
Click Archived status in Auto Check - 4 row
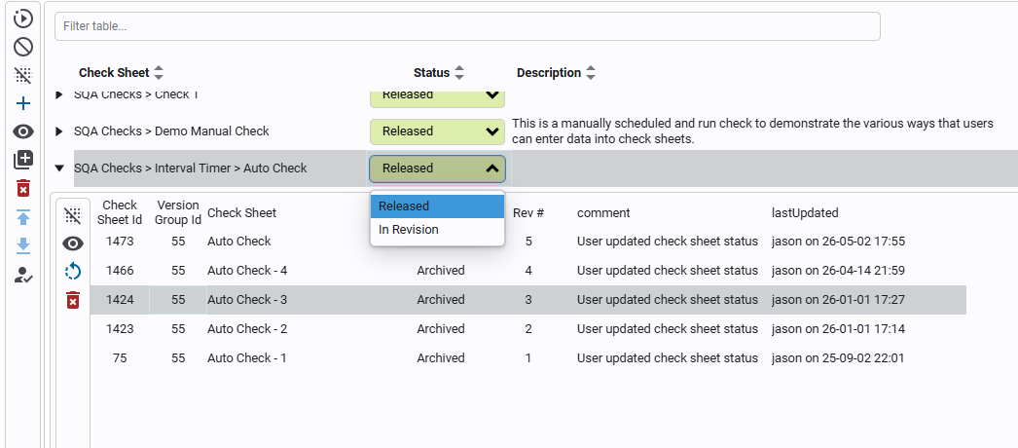441,271
